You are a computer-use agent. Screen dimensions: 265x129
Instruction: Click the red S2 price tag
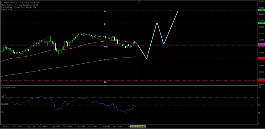pos(261,80)
